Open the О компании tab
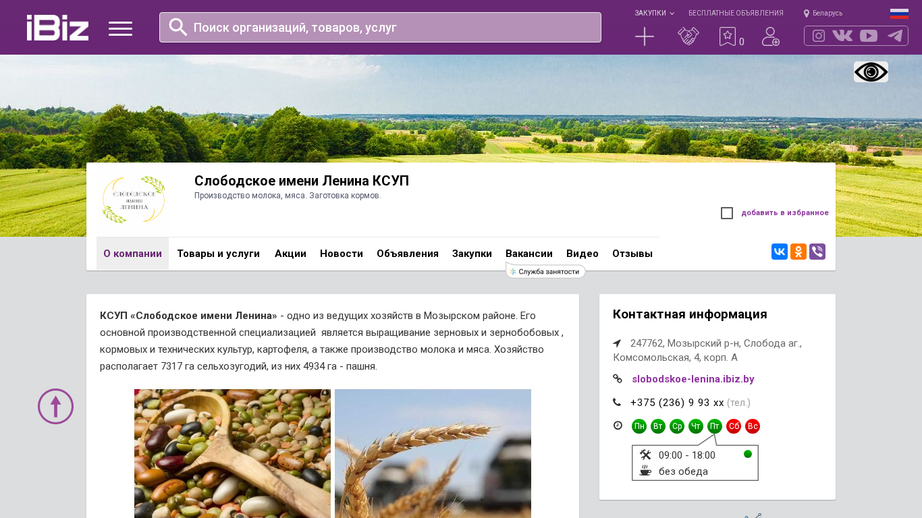Image resolution: width=922 pixels, height=518 pixels. click(x=132, y=254)
